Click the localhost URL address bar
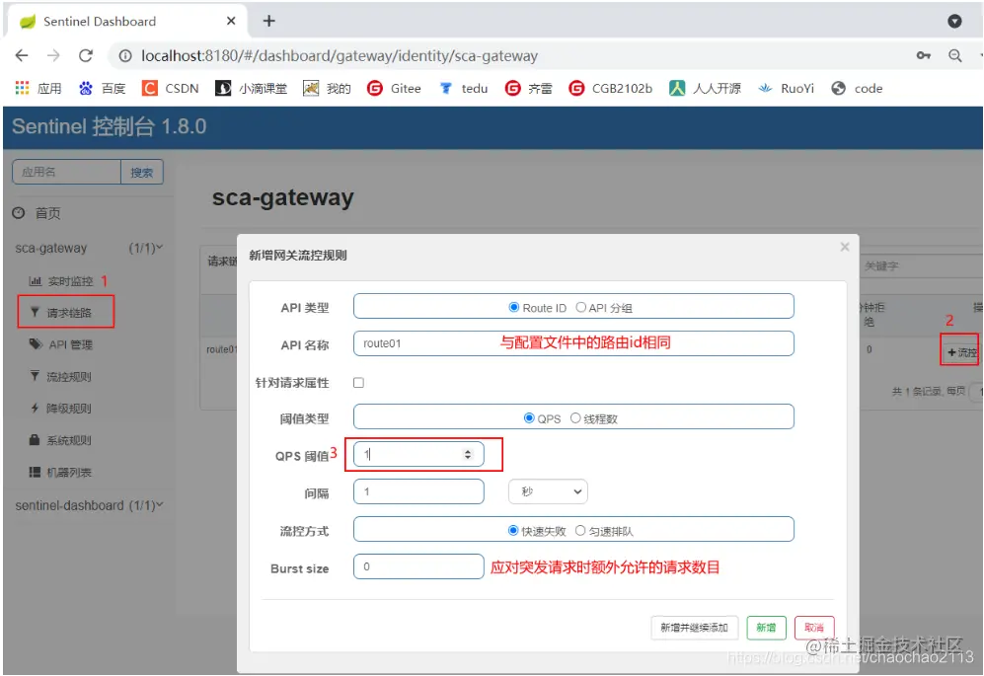Viewport: 984px width, 676px height. coord(339,56)
